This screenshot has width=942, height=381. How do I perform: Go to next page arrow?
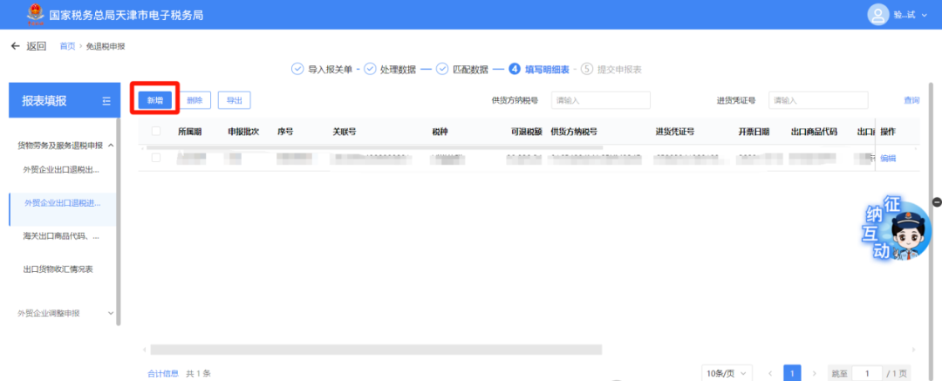point(815,373)
